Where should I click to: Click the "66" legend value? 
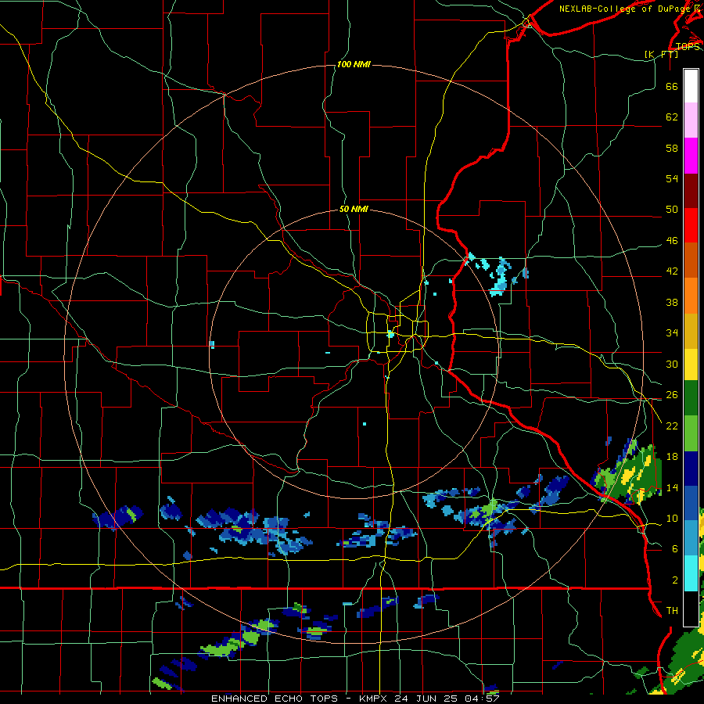tap(672, 86)
